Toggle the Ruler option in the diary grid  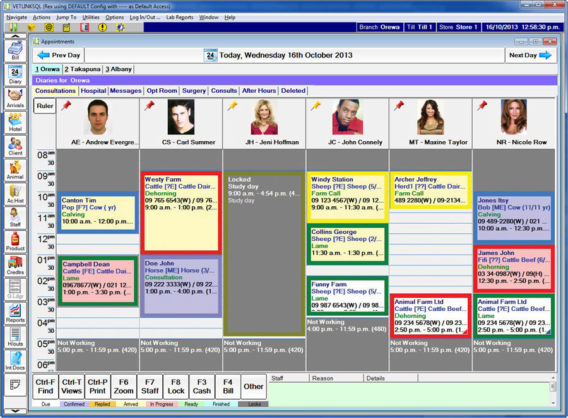click(44, 106)
